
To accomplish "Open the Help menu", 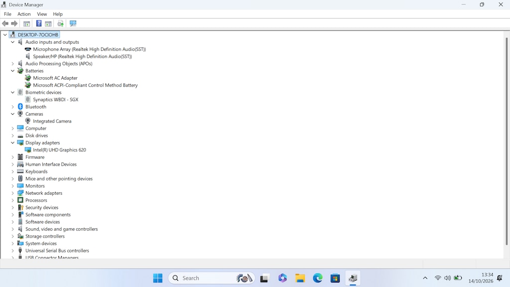I will pyautogui.click(x=58, y=14).
